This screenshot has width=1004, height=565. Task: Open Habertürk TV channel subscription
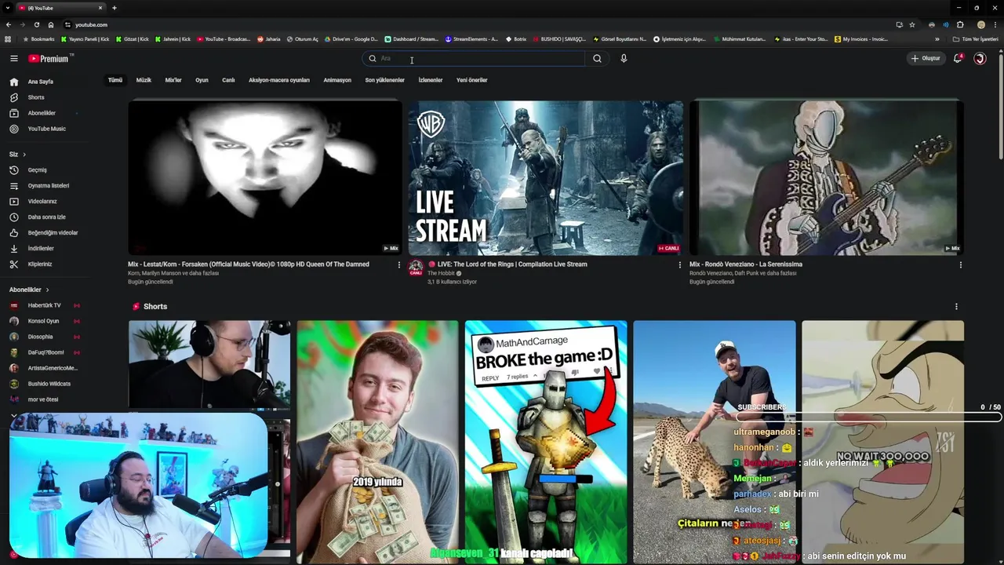pyautogui.click(x=45, y=305)
